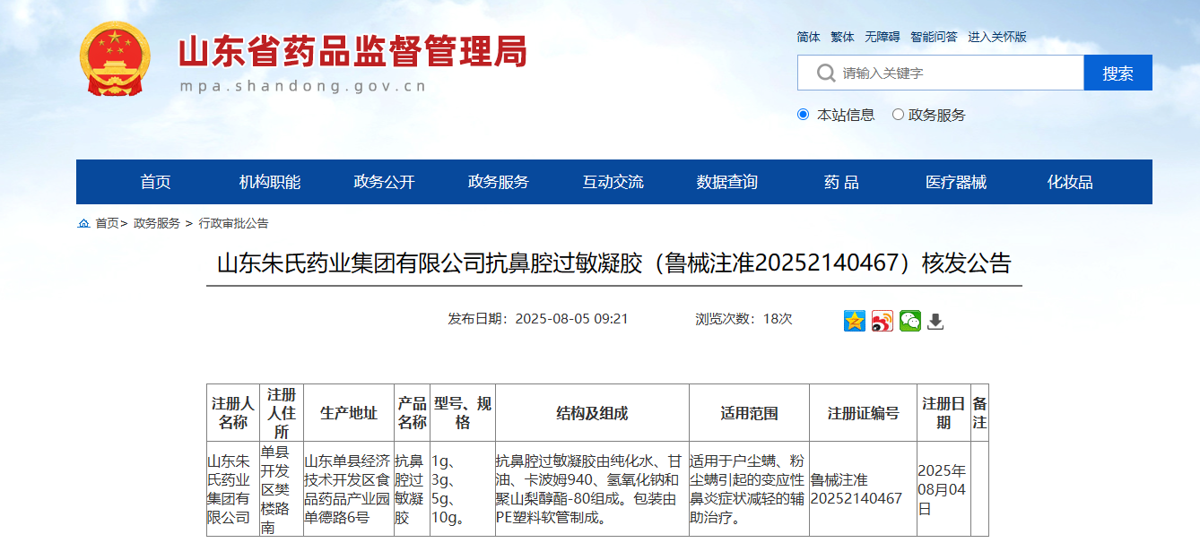This screenshot has width=1200, height=560.
Task: Select the 本站信息 radio button
Action: click(804, 115)
